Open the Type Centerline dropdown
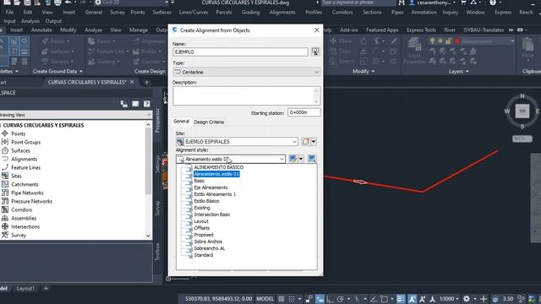541x304 pixels. [x=246, y=72]
